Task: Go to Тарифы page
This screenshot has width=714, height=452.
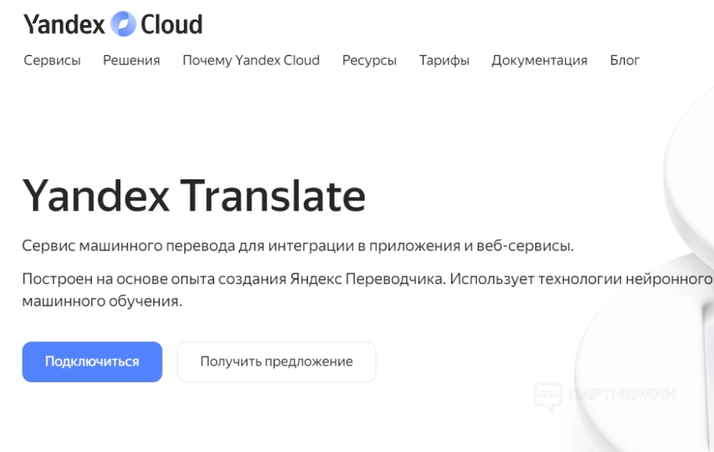Action: [x=444, y=61]
